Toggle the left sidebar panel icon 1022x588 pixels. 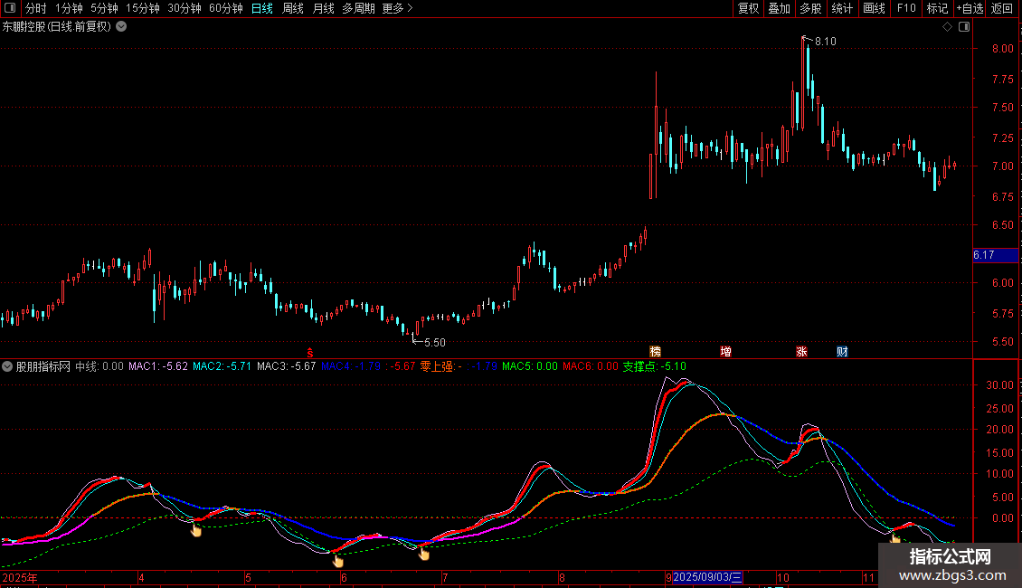tap(9, 9)
